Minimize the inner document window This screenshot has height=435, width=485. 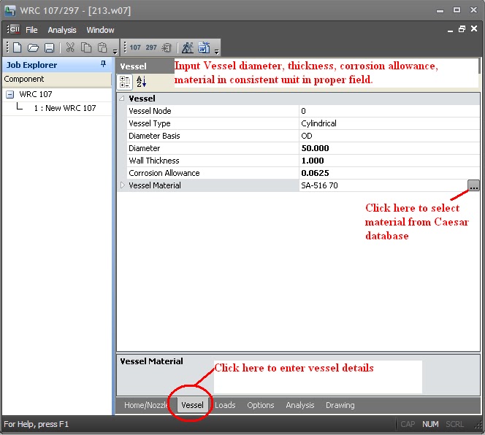tap(451, 30)
